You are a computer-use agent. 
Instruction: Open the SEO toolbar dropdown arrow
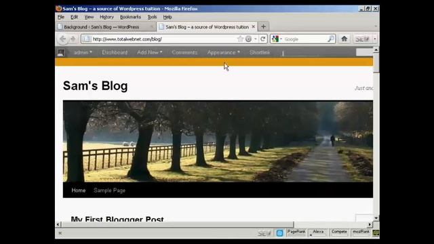(x=375, y=39)
